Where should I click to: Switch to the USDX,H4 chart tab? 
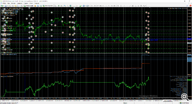(32, 101)
